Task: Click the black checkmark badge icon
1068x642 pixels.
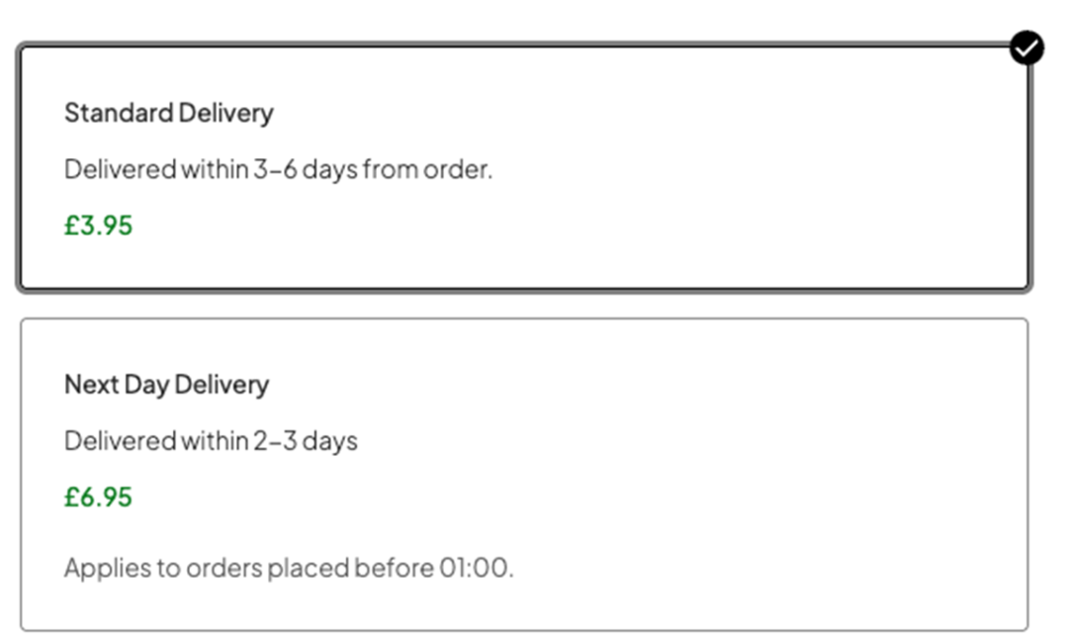Action: [x=1026, y=47]
